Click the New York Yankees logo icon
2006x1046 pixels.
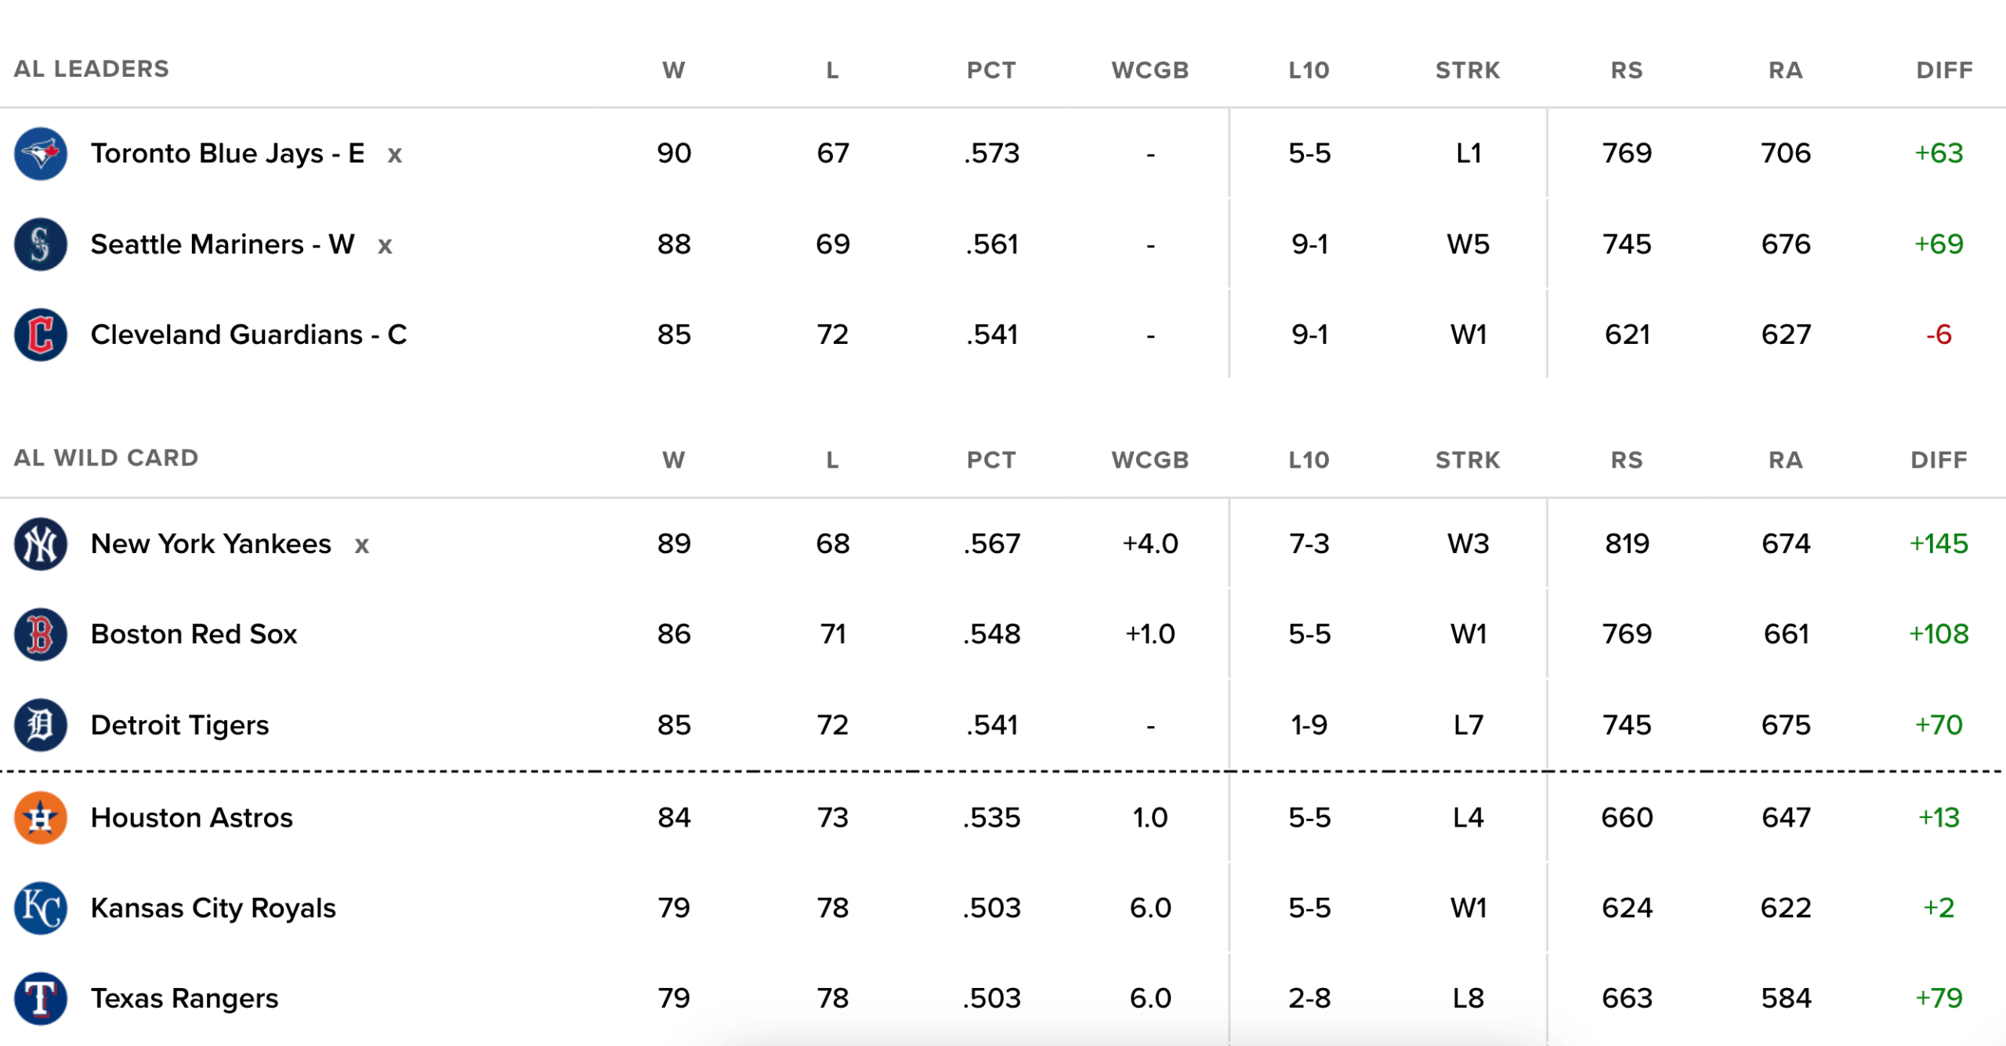pyautogui.click(x=41, y=544)
